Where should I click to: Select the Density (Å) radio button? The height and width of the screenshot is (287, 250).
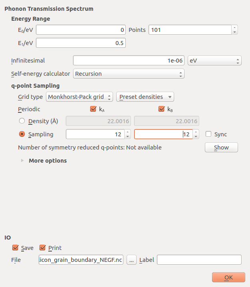click(x=22, y=121)
